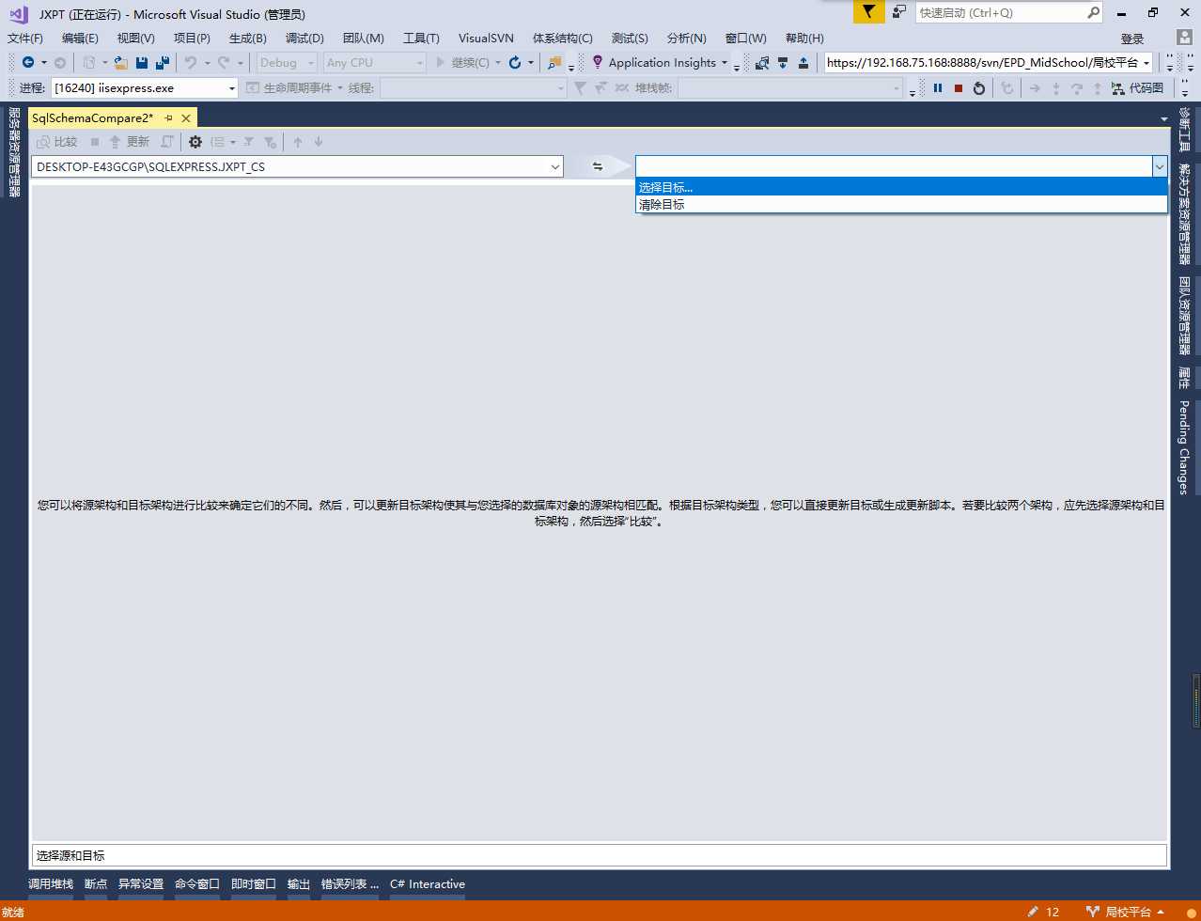Click the 比较 compare button
Image resolution: width=1201 pixels, height=921 pixels.
tap(57, 142)
